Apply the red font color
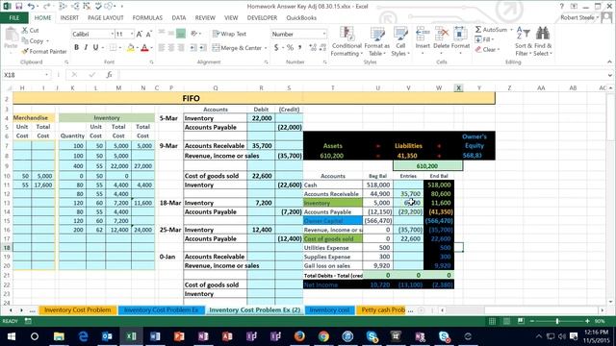This screenshot has width=616, height=346. point(144,48)
